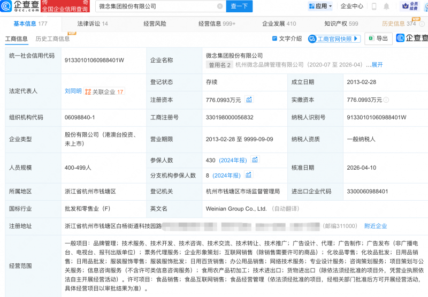Select the 历史工商信息 sub-tab

pos(52,39)
